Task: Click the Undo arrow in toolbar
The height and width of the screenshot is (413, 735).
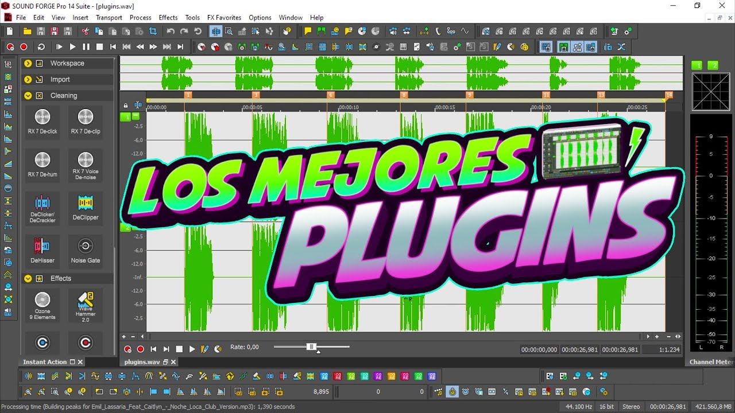Action: [171, 32]
